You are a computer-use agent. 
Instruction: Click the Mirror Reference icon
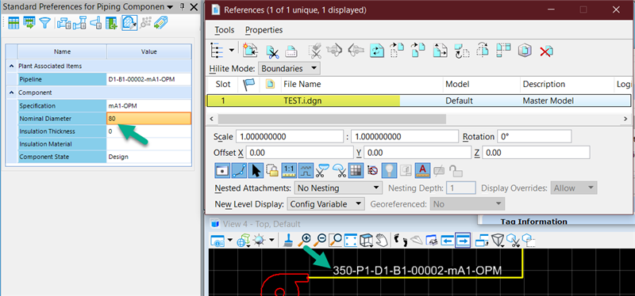point(483,51)
